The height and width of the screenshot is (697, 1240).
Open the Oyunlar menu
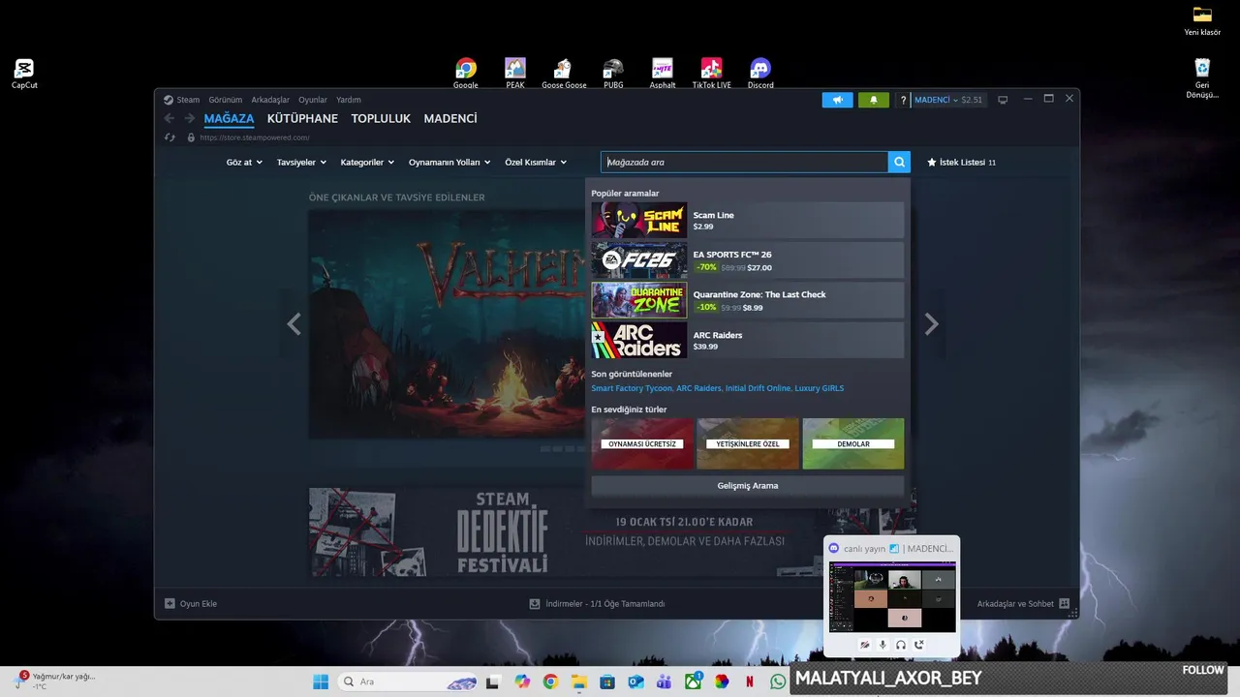[313, 100]
